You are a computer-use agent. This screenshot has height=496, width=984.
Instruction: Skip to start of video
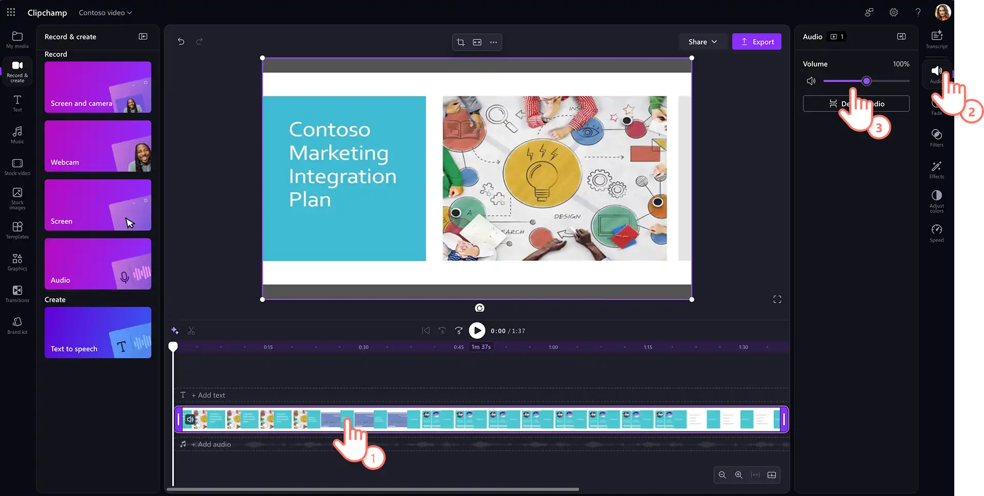(426, 330)
